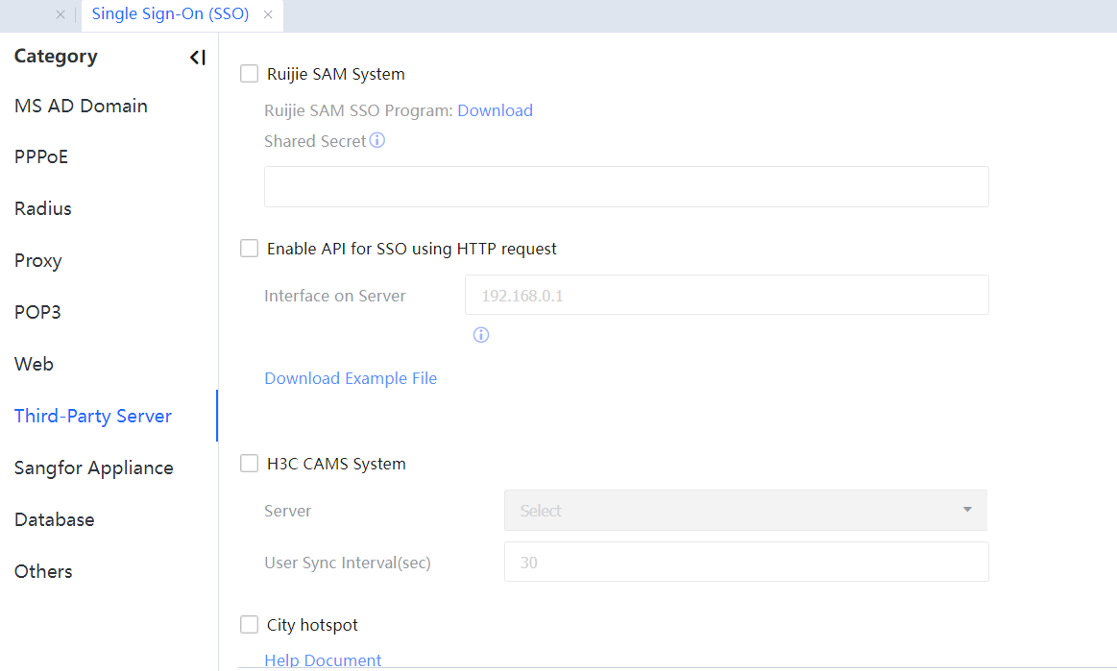Click info icon below Interface on Server
The height and width of the screenshot is (671, 1117).
tap(481, 335)
